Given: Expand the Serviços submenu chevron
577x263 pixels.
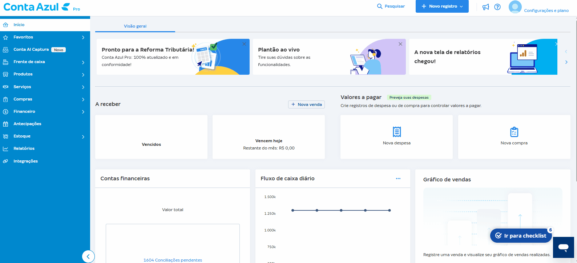Looking at the screenshot, I should (83, 87).
